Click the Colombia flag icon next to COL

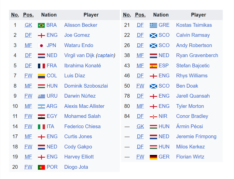coord(41,76)
